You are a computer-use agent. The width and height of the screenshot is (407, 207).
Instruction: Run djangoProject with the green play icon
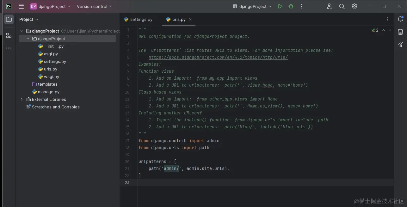[x=280, y=6]
